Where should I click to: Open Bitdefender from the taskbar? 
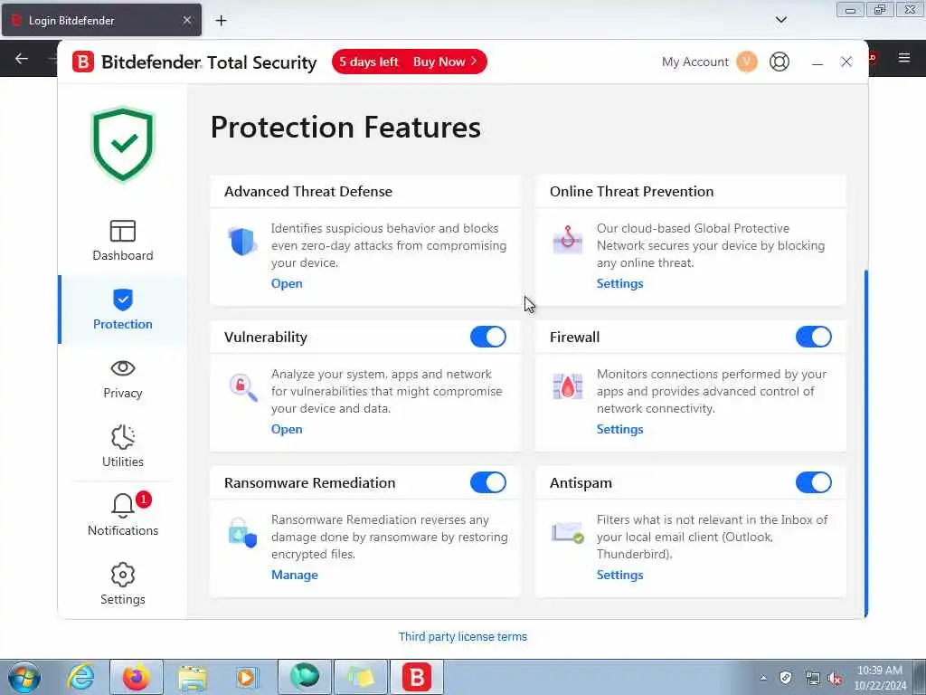click(x=416, y=677)
